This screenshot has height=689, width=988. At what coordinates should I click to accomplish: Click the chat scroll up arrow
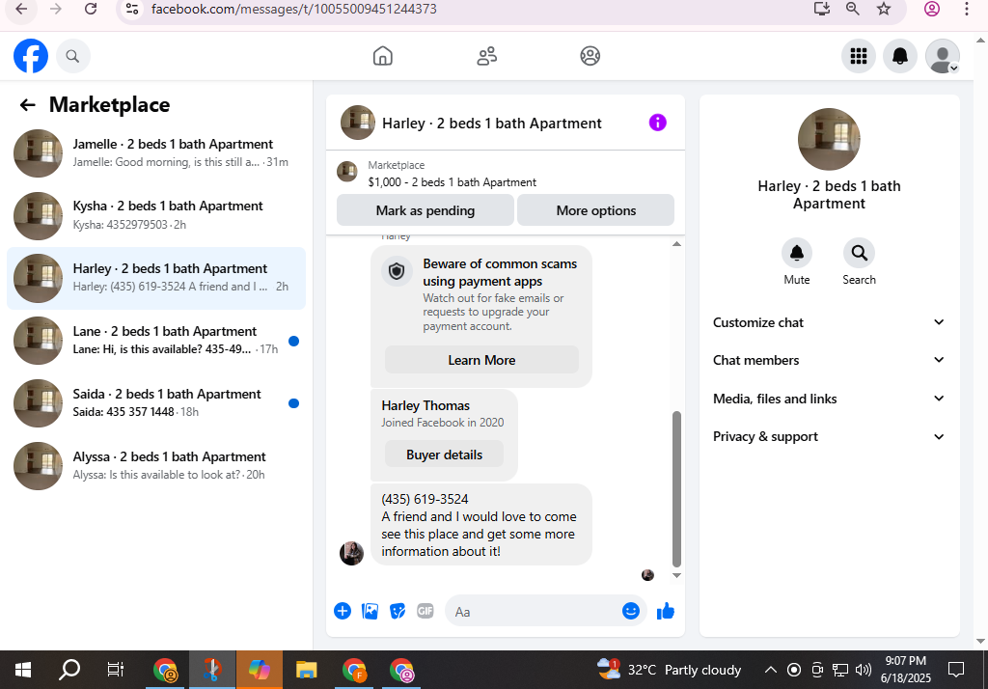(676, 244)
